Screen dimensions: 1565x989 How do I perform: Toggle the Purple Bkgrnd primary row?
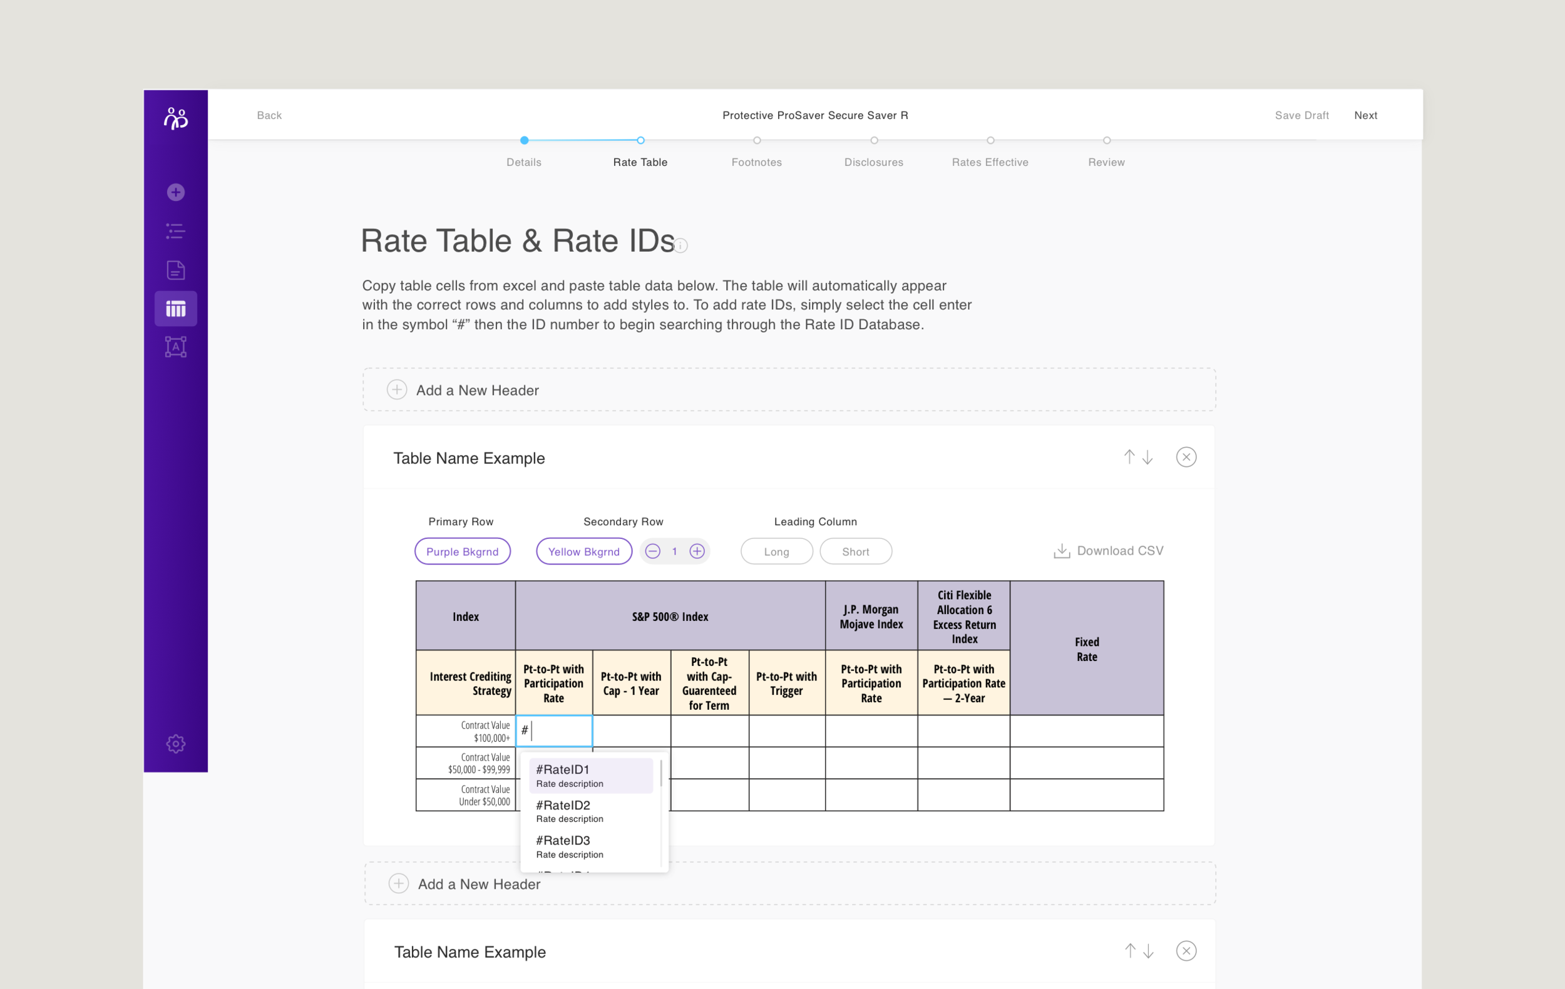click(x=462, y=551)
